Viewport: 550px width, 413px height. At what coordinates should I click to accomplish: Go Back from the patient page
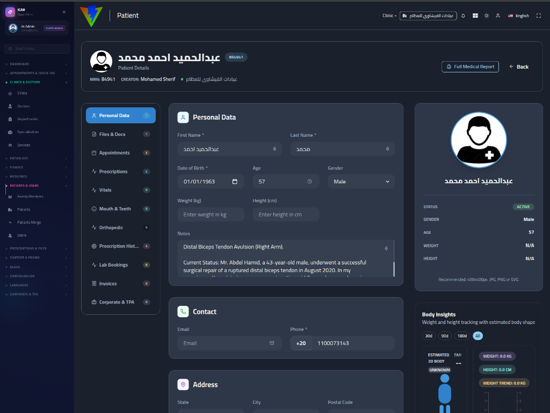point(519,67)
